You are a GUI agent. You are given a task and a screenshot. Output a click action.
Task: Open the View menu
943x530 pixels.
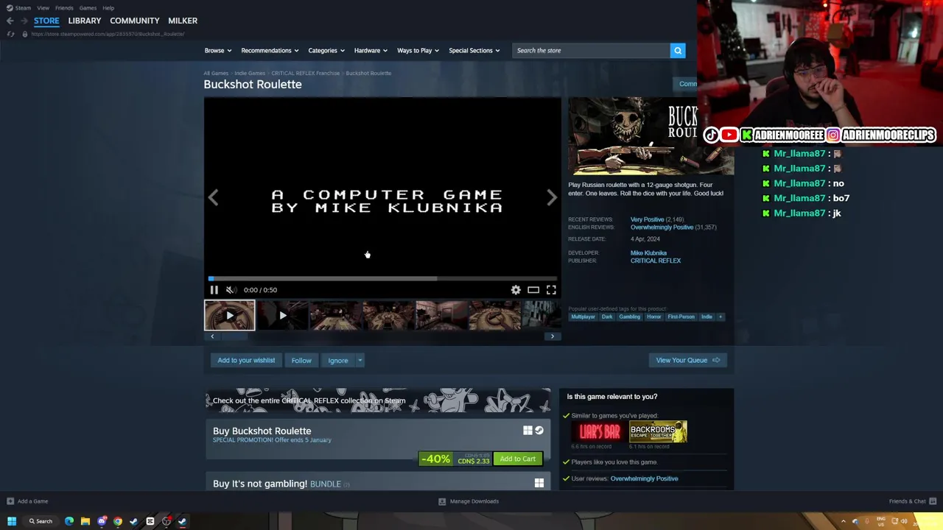pyautogui.click(x=43, y=8)
